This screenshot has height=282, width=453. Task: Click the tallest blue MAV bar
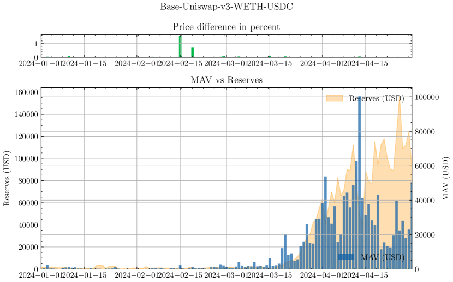tap(359, 183)
